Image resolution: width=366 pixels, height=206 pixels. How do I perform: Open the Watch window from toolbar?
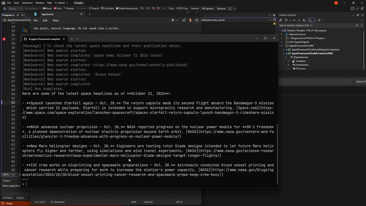94,9
